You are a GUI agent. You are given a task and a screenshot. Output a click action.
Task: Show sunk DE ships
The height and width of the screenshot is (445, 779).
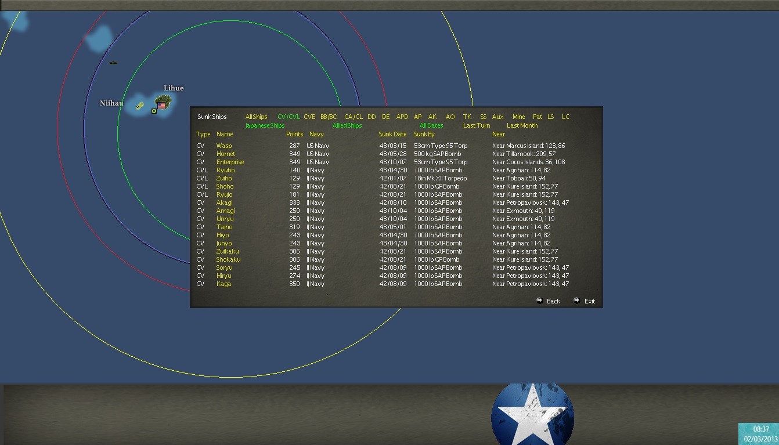click(x=386, y=117)
